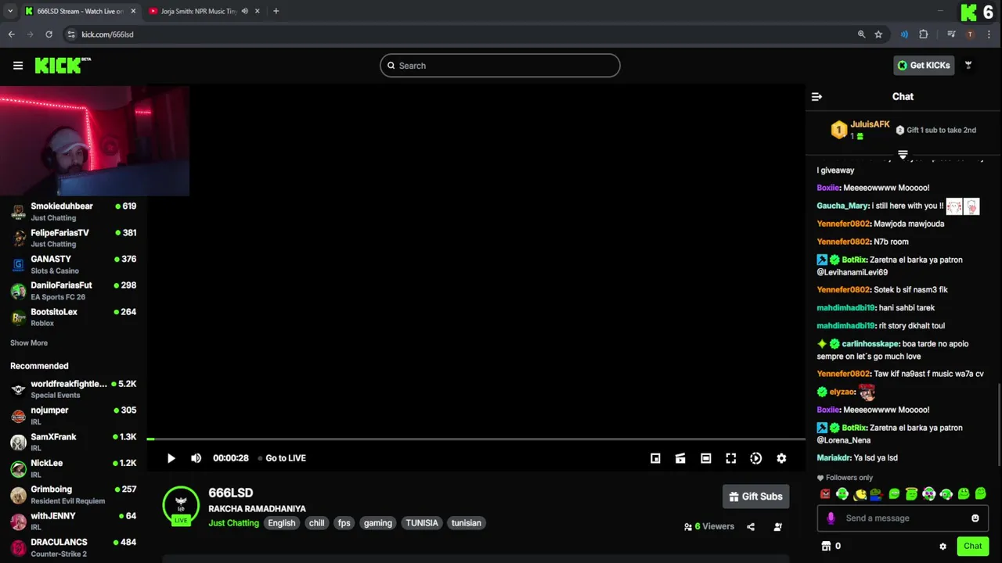The image size is (1002, 563).
Task: Open DaniloFariasFut channel in sidebar
Action: (x=74, y=291)
